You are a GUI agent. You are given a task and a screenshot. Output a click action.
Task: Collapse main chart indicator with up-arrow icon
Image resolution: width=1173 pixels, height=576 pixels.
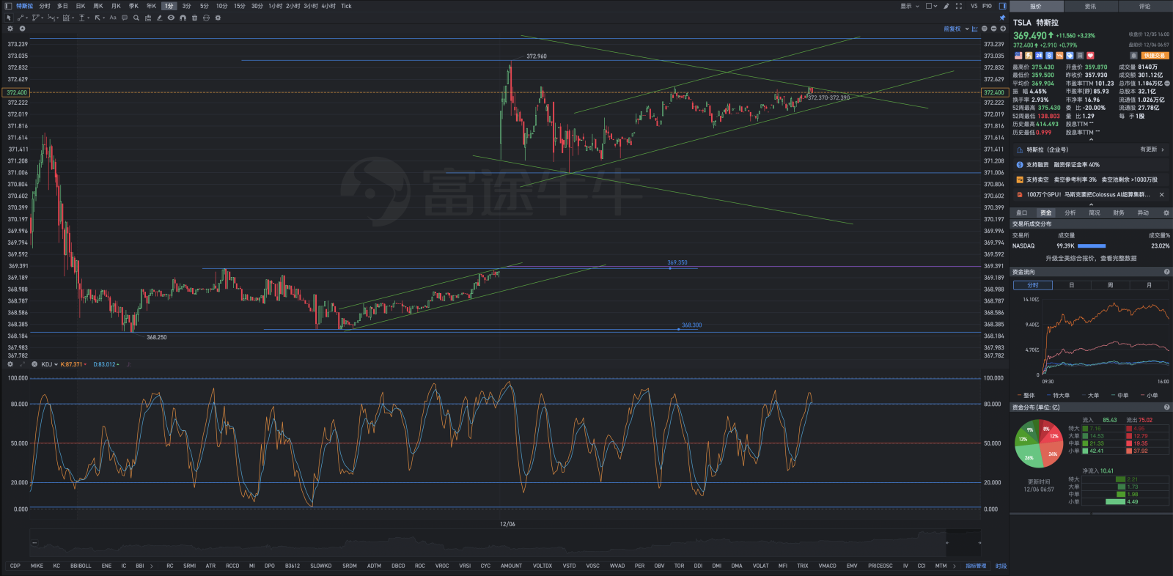point(22,29)
